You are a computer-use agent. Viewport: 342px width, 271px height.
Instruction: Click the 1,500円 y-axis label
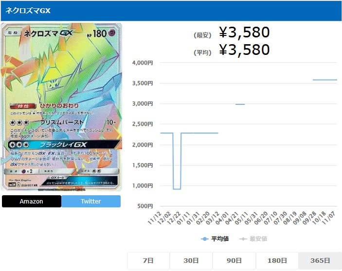[x=143, y=165]
